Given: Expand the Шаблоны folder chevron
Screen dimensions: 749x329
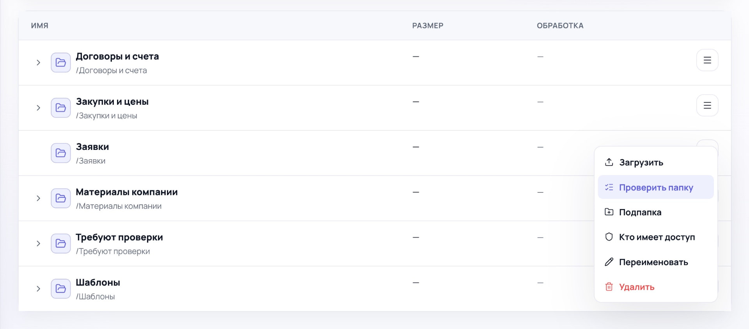Looking at the screenshot, I should tap(38, 289).
